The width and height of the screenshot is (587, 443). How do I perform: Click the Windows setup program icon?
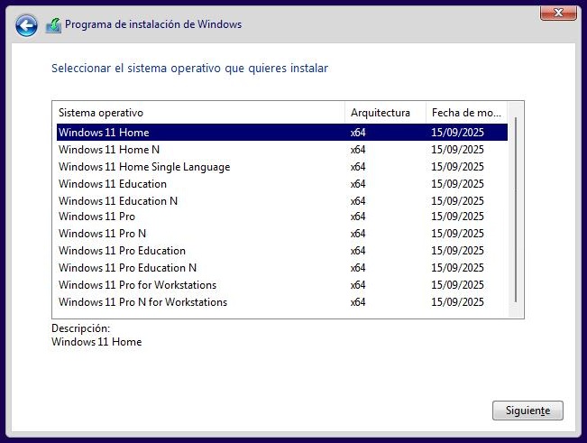point(53,25)
